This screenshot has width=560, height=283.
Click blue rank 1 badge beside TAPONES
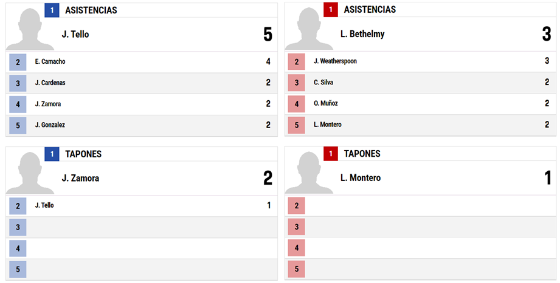coord(52,154)
